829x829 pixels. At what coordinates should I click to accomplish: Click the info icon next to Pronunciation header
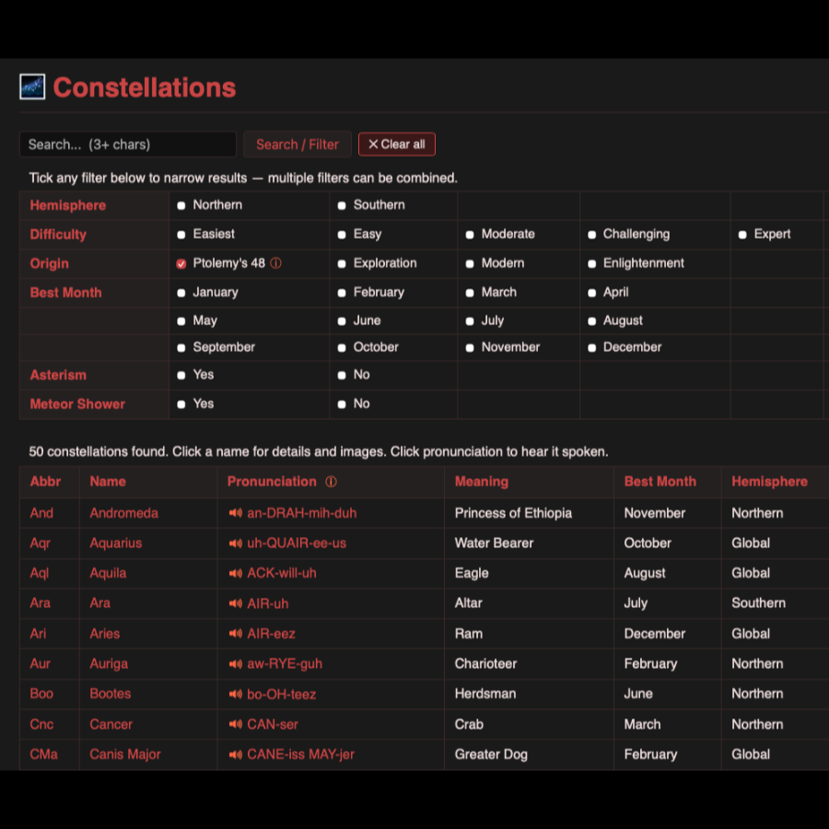pos(331,482)
